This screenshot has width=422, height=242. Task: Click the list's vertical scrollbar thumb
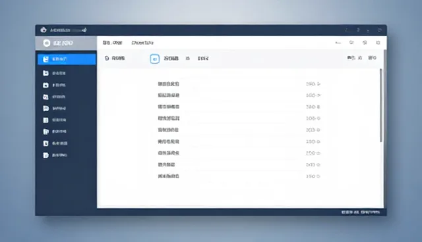381,105
